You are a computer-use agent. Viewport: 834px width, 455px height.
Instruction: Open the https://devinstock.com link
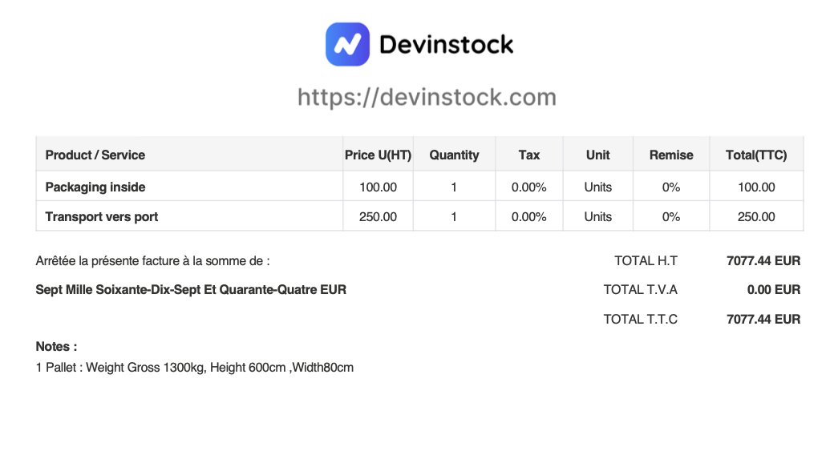[x=427, y=98]
